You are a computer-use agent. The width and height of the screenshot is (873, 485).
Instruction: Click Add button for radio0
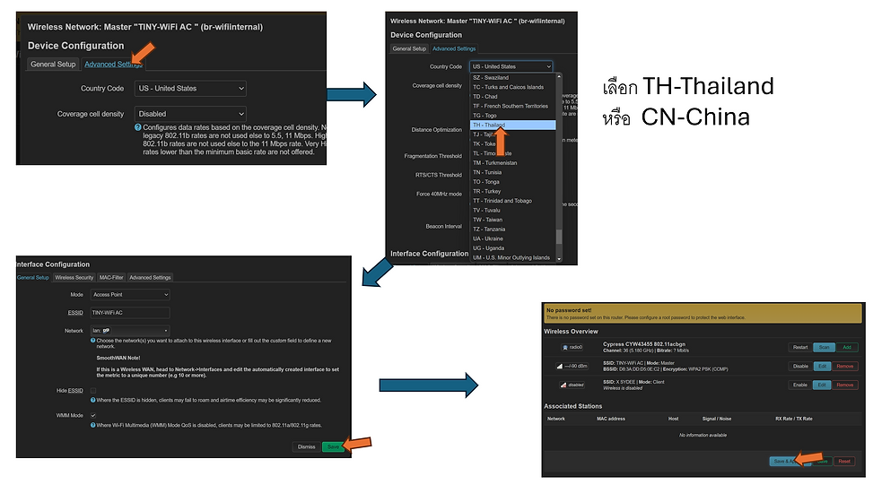tap(847, 347)
